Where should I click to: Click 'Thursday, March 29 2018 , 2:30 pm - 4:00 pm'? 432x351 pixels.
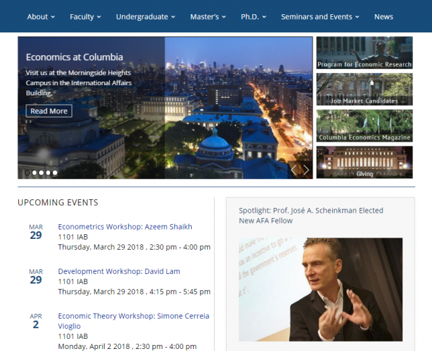(x=134, y=247)
